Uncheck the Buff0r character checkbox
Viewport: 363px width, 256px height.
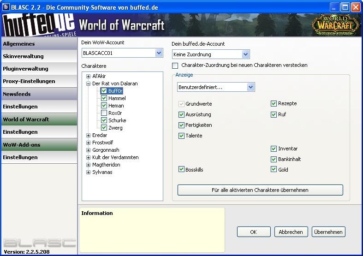coord(104,91)
